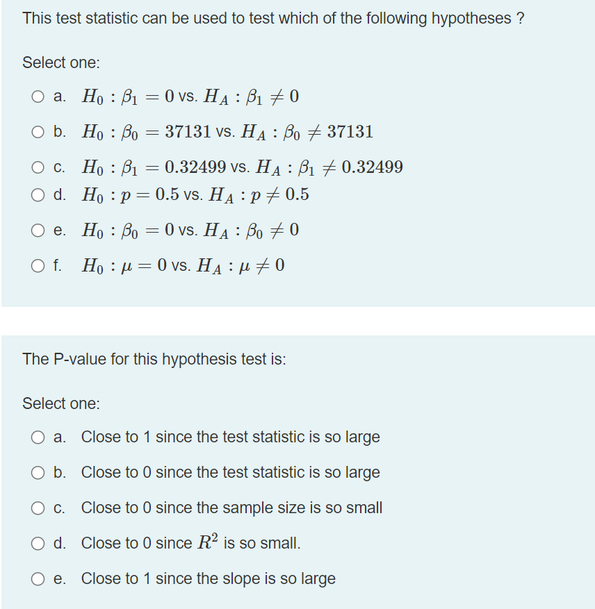595x609 pixels.
Task: Choose answer d about small R squared
Action: click(x=37, y=544)
